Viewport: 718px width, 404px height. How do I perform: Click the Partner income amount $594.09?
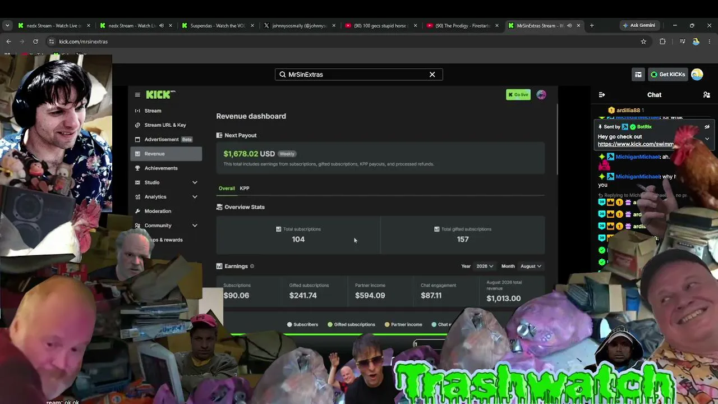point(370,296)
